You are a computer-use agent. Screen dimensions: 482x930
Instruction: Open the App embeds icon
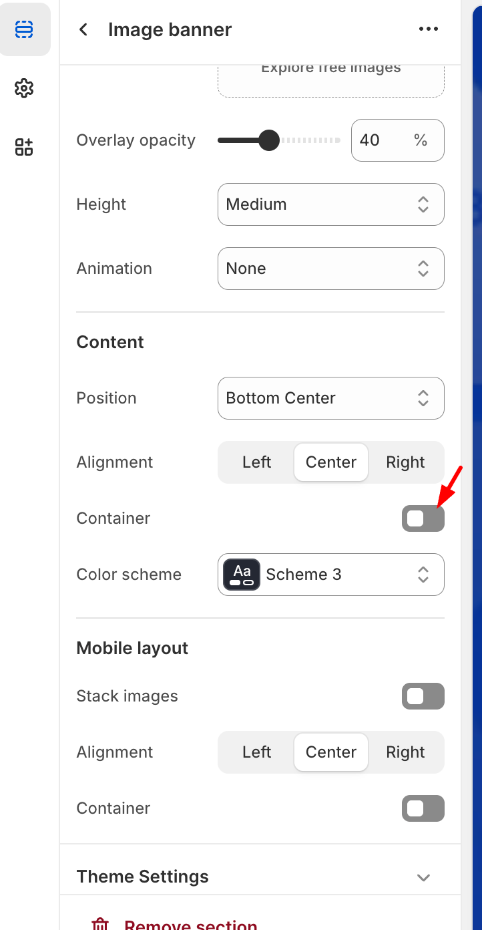click(x=24, y=147)
